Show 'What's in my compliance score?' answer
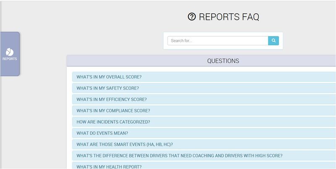Screen dimensions: 336x169 113,111
